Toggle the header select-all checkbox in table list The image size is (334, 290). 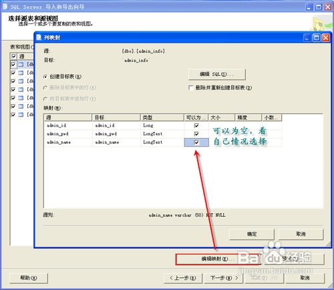13,56
